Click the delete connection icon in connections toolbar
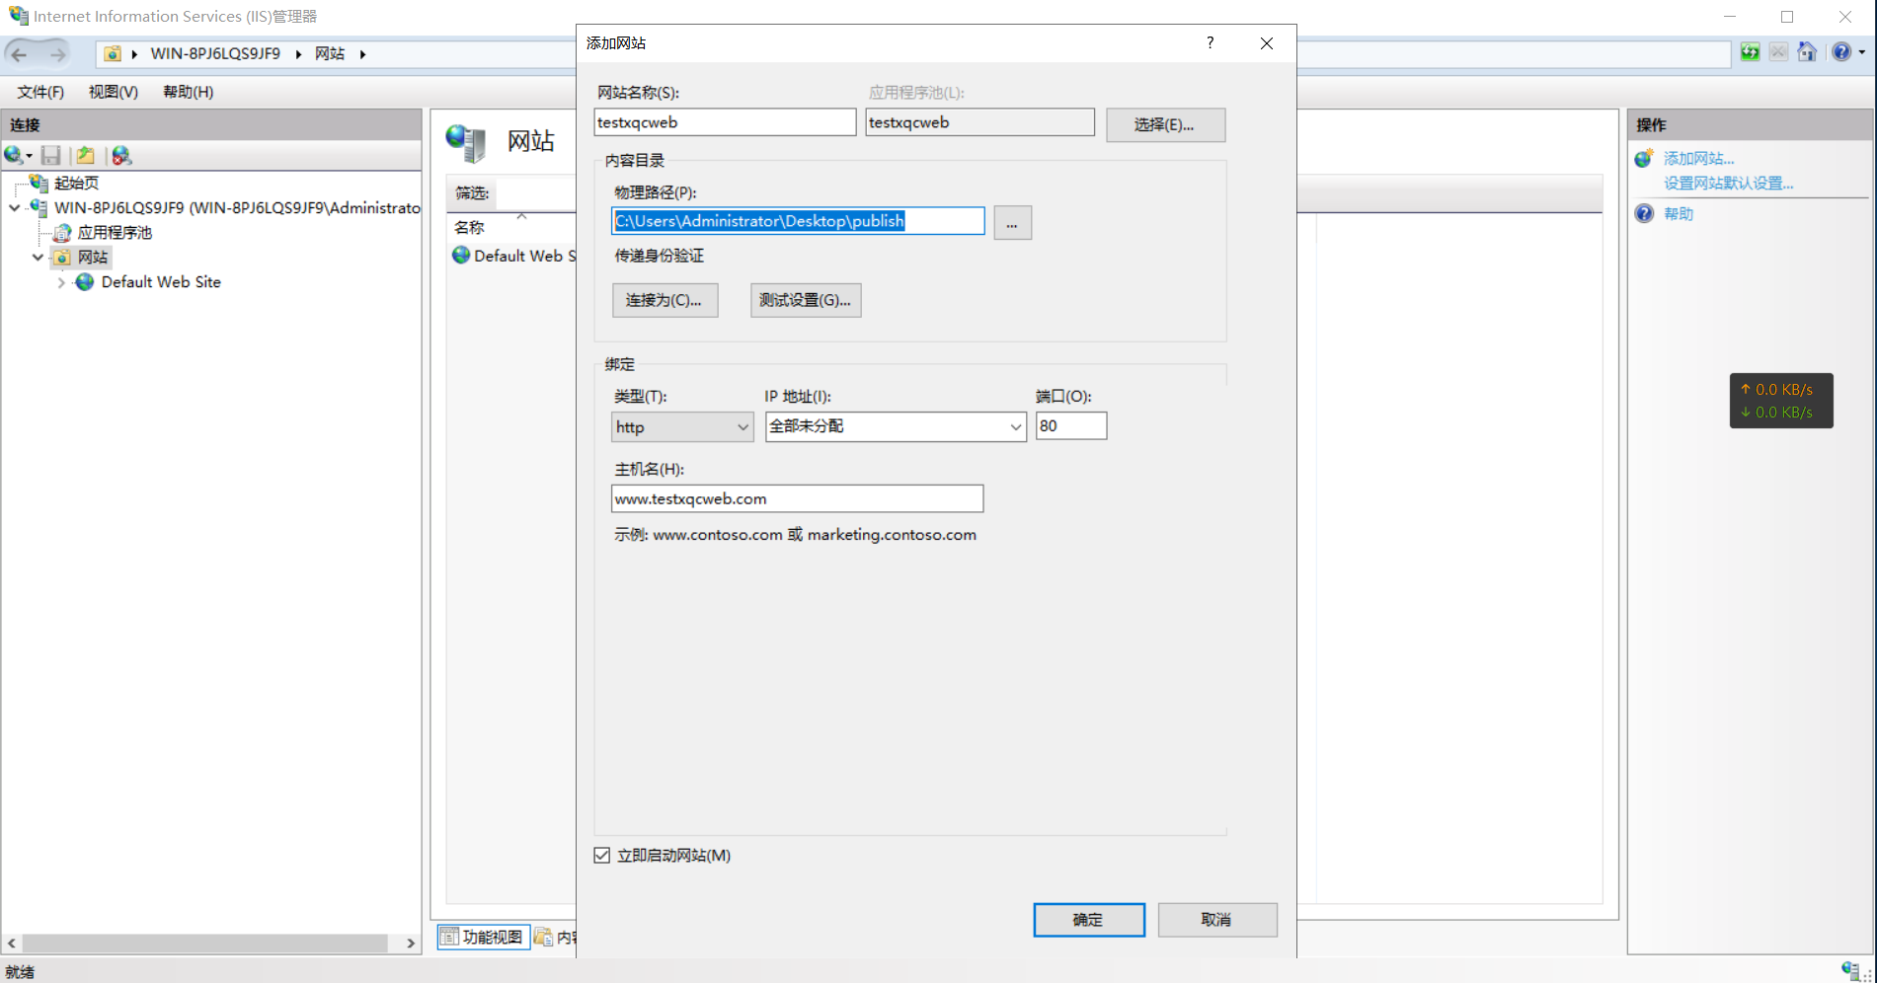 [121, 155]
